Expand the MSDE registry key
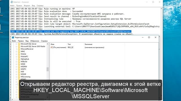 pyautogui.click(x=16, y=64)
